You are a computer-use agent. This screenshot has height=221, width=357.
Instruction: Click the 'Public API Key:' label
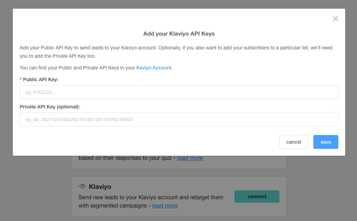41,79
